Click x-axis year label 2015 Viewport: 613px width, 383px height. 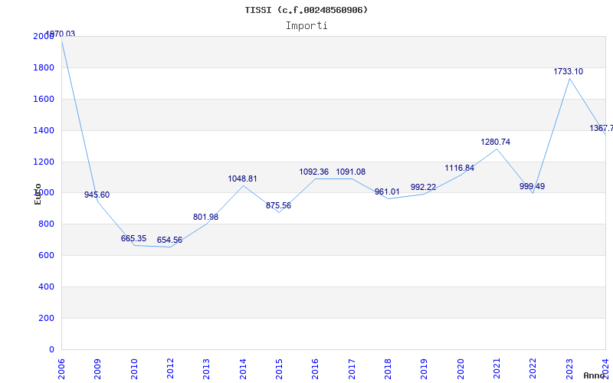pyautogui.click(x=279, y=369)
